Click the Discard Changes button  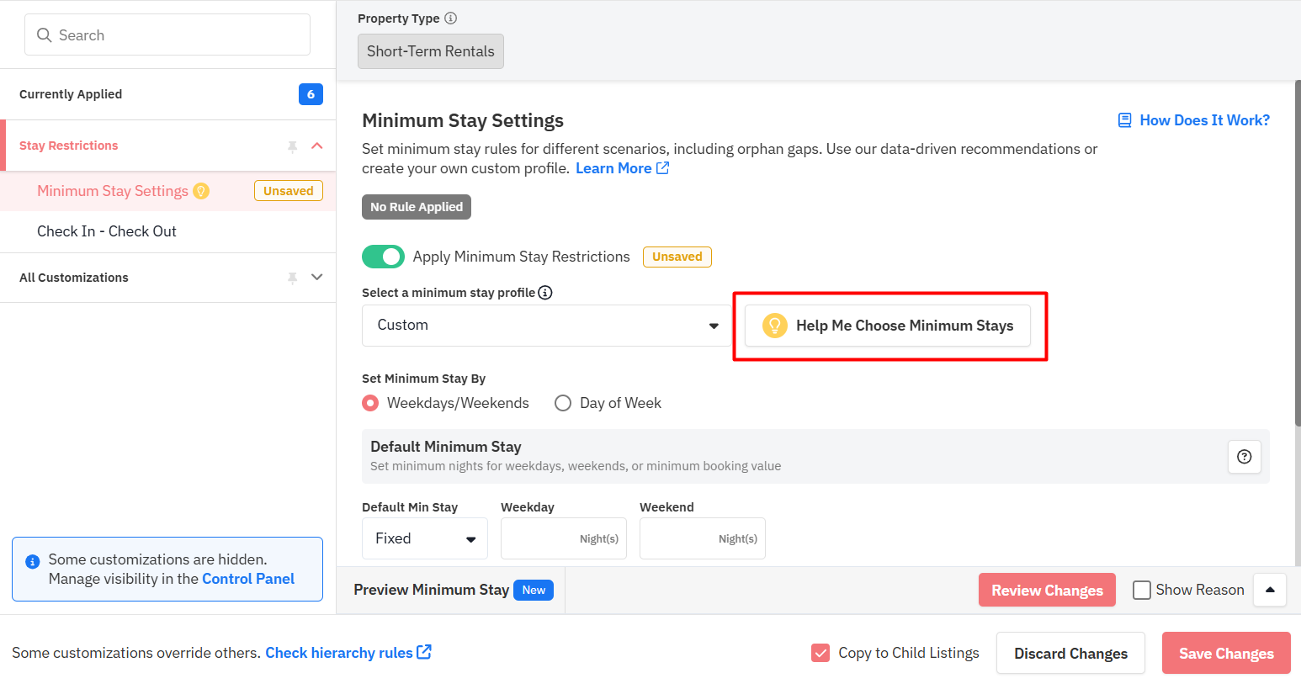[1070, 653]
